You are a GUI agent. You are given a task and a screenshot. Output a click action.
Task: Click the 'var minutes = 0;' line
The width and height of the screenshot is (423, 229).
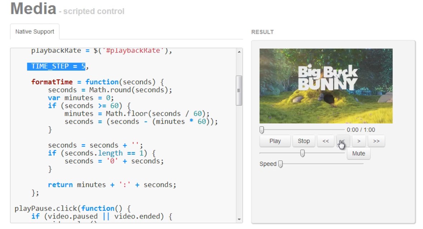point(81,98)
